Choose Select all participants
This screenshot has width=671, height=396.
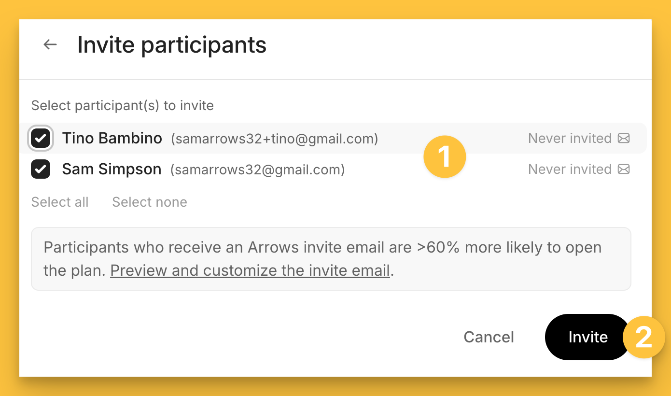[x=60, y=202]
